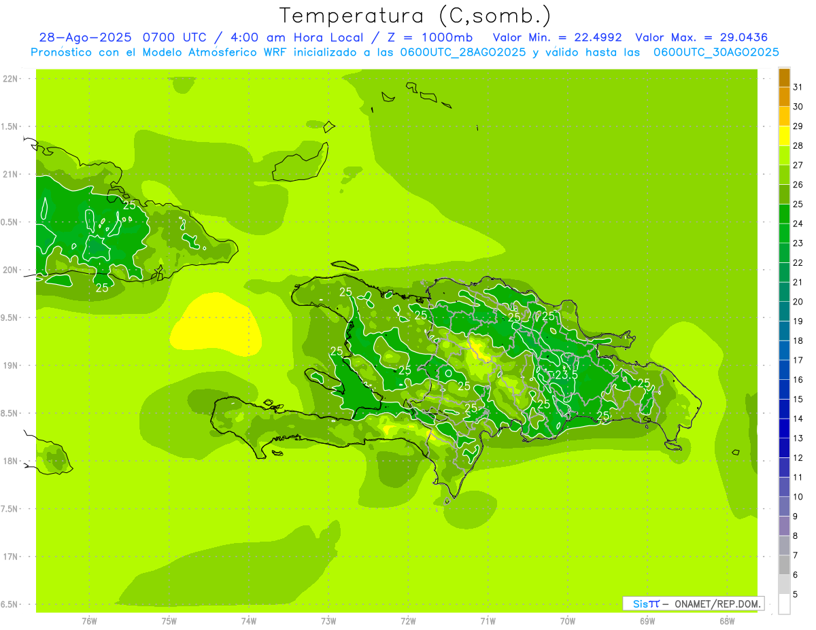This screenshot has width=816, height=630.
Task: Click the "1.5N" latitude axis label
Action: (x=10, y=126)
